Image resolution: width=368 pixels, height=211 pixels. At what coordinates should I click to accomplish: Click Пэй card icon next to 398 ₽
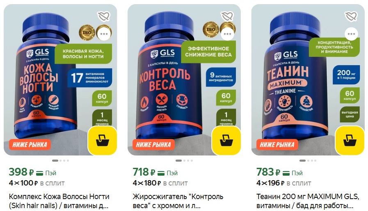coord(39,173)
